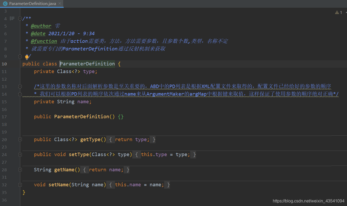The image size is (347, 206).
Task: Click the fold end marker at line 9
Action: (x=20, y=56)
